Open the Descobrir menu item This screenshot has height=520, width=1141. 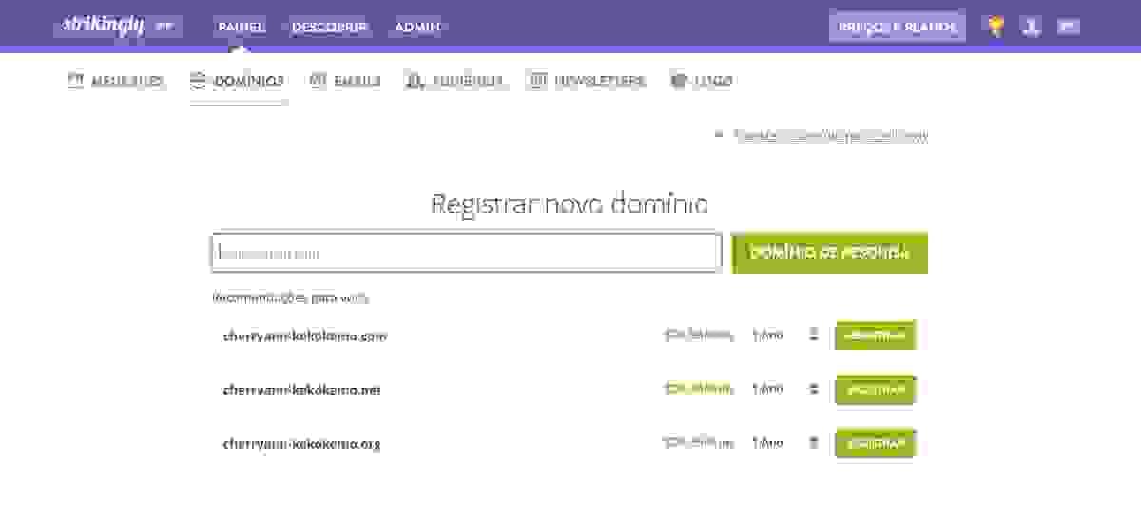pyautogui.click(x=330, y=27)
